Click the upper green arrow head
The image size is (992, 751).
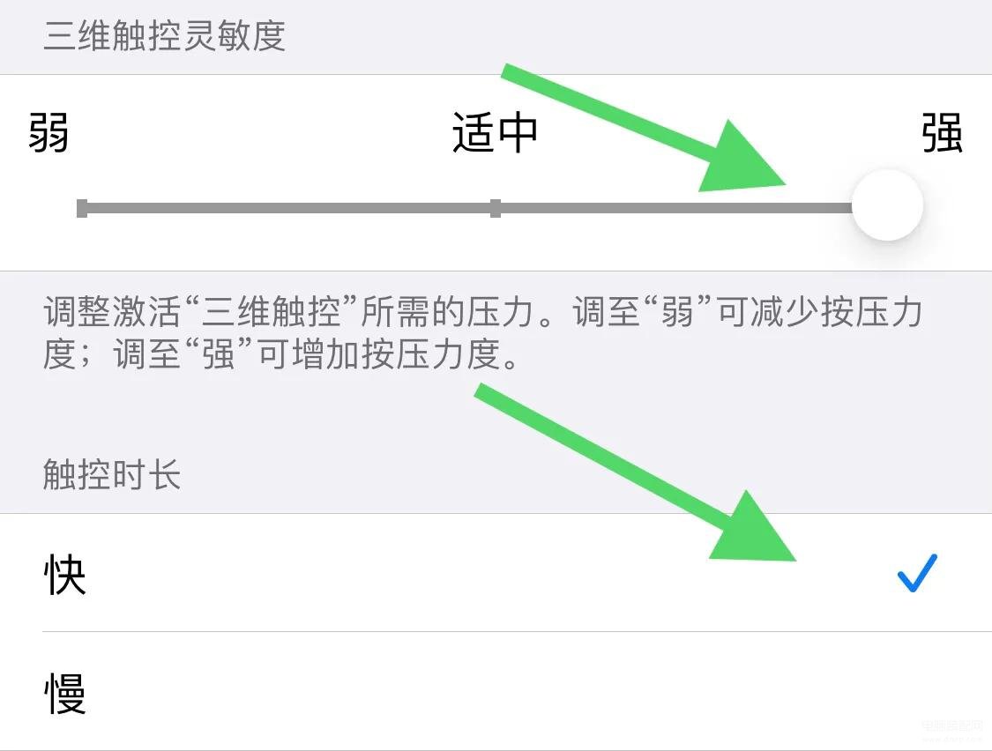click(742, 158)
